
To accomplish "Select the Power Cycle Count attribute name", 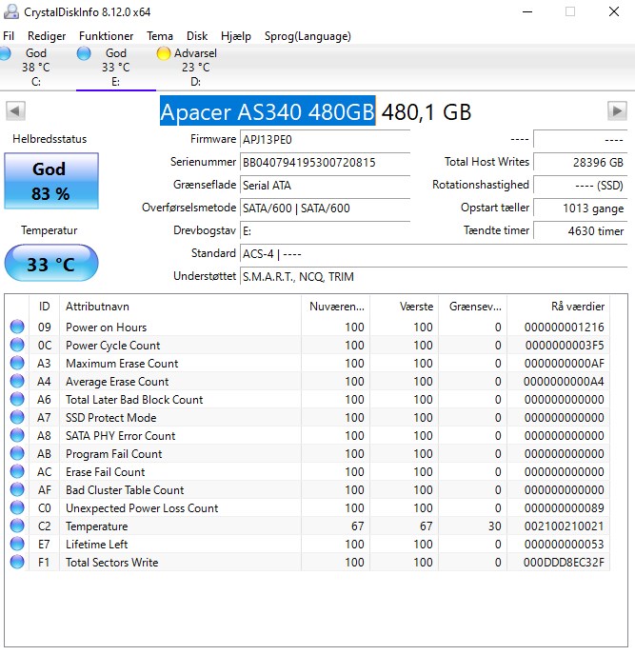I will click(x=112, y=346).
